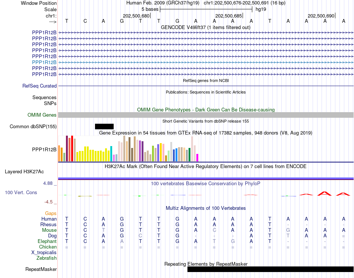The width and height of the screenshot is (354, 278).
Task: Click the GENCODE V49lift37 track title
Action: (206, 28)
